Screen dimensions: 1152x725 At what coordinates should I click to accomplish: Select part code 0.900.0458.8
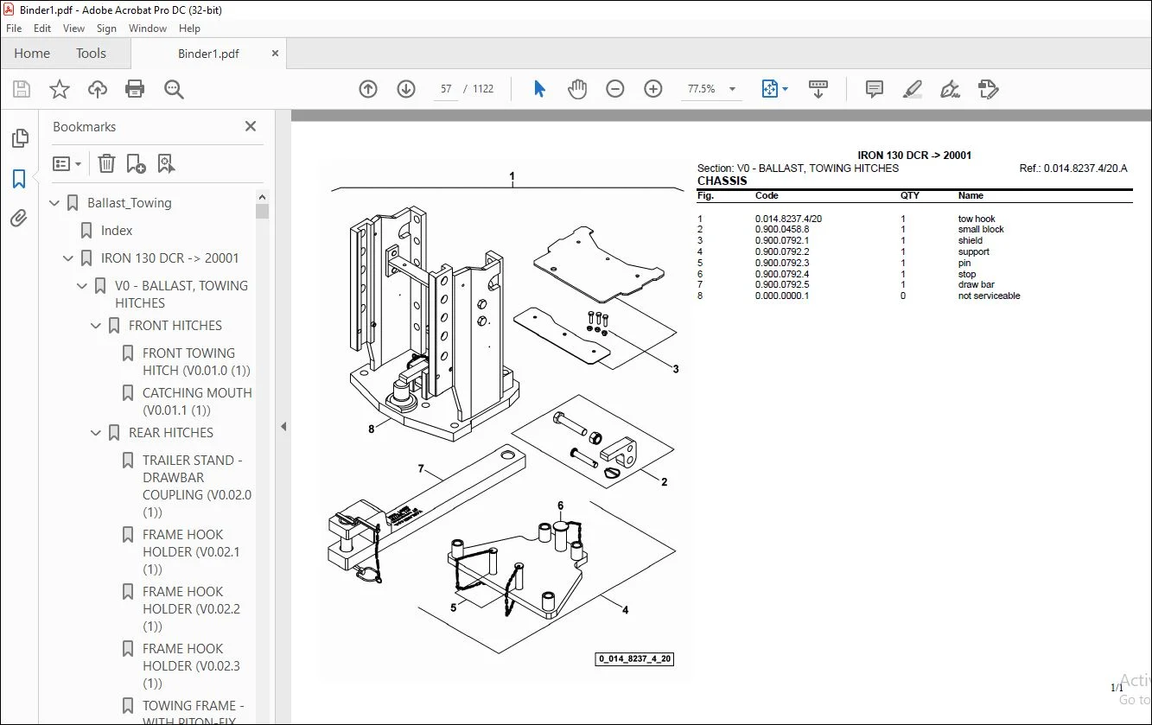pos(782,230)
